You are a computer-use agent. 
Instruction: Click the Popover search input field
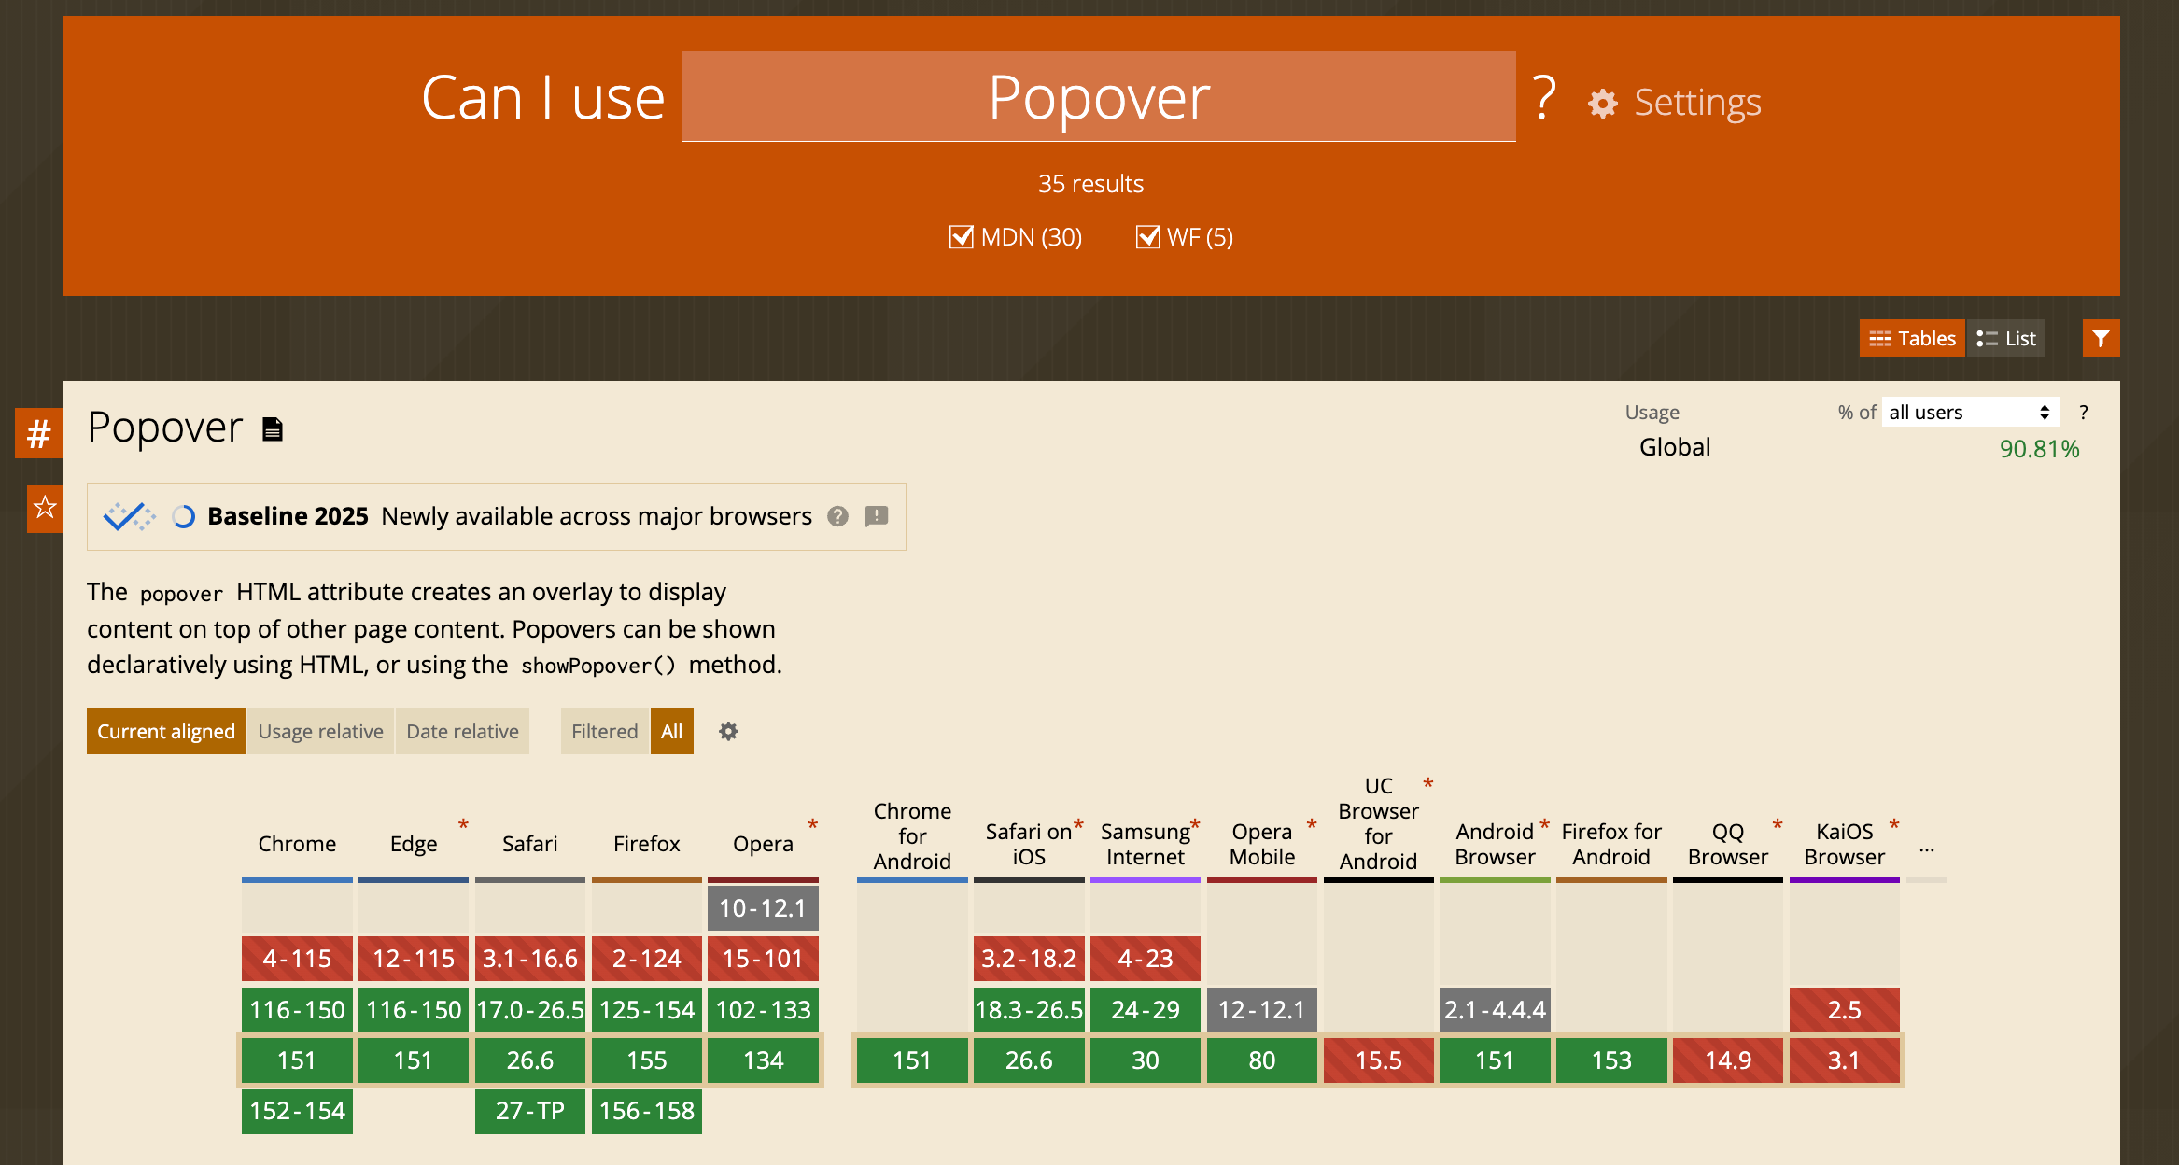click(x=1099, y=97)
